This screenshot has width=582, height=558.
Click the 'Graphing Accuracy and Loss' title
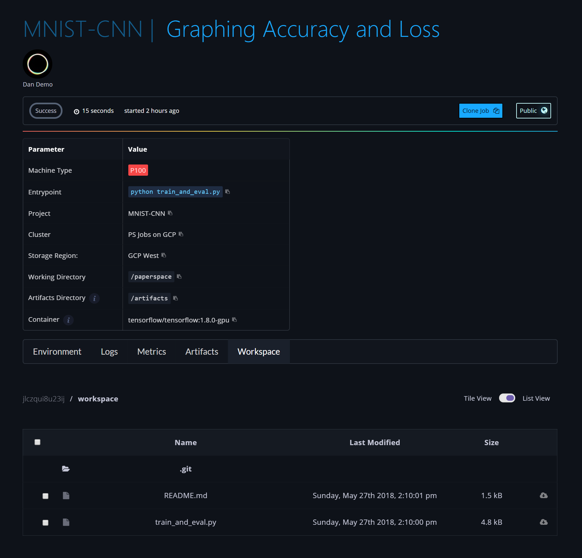point(303,29)
